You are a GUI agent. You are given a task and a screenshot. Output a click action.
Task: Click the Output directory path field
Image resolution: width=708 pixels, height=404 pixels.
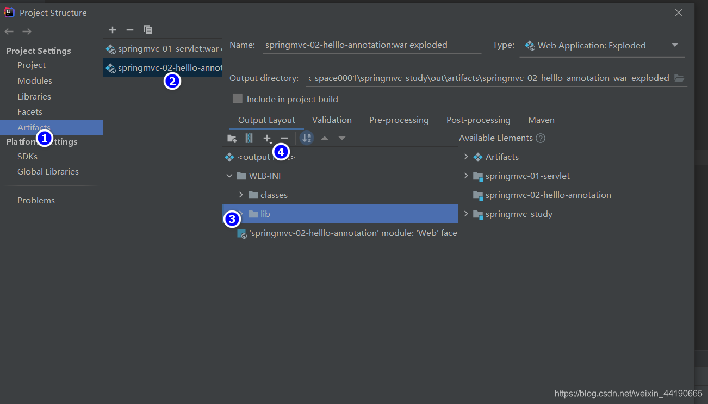coord(489,78)
